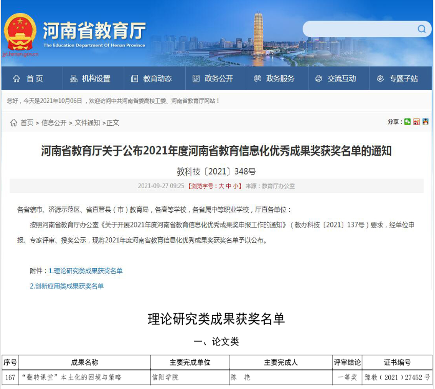Click the chat icon beside 交流互动
Viewport: 435px width, 389px height.
pos(319,79)
